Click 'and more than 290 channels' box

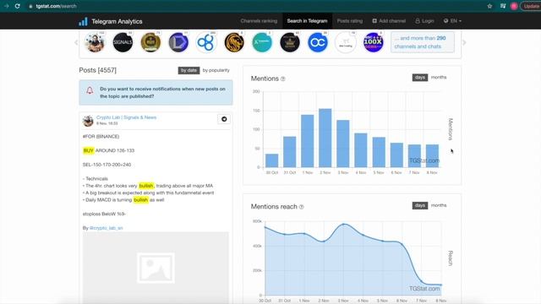point(423,42)
